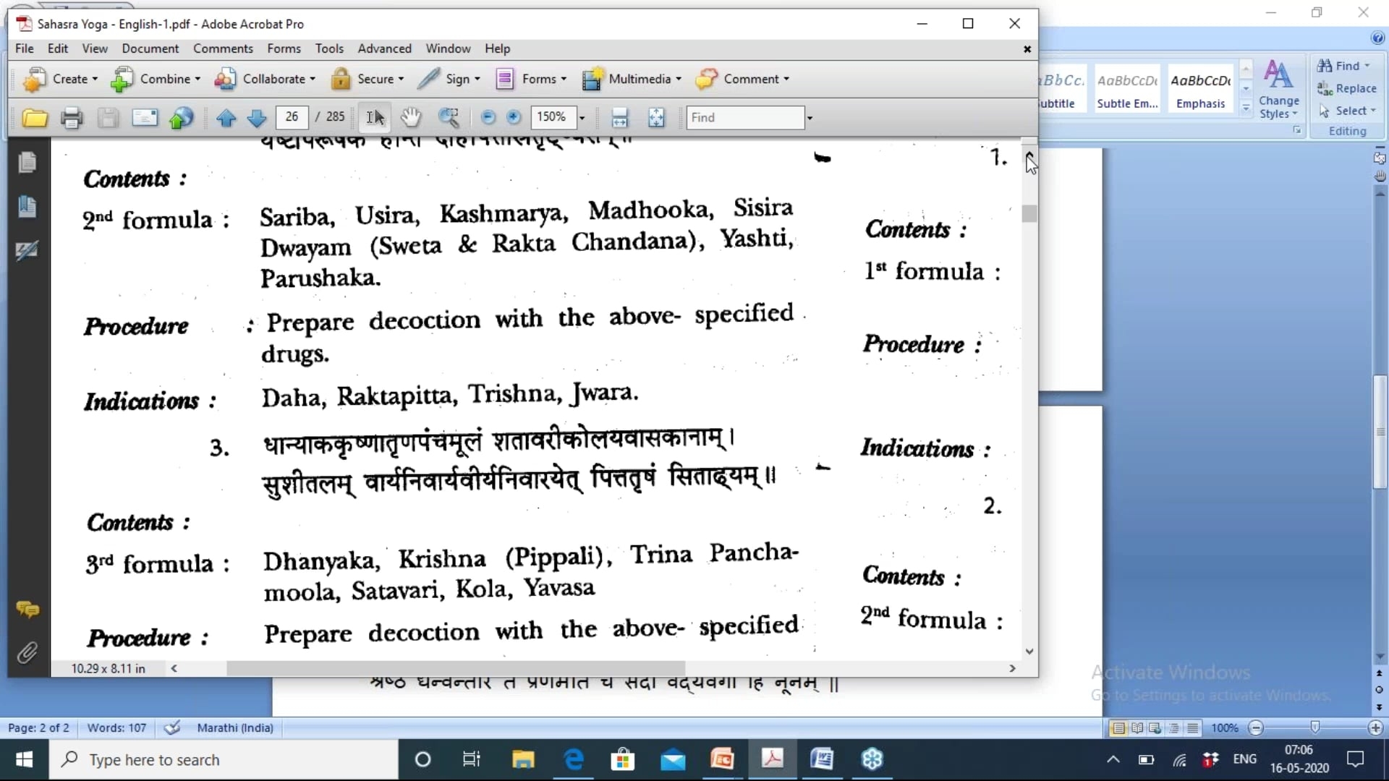Expand the Secure dropdown menu
The width and height of the screenshot is (1389, 781).
402,80
